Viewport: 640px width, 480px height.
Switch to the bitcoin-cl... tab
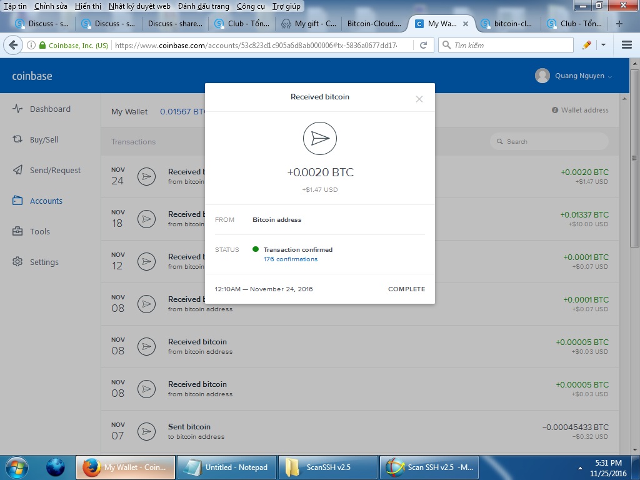tap(507, 24)
